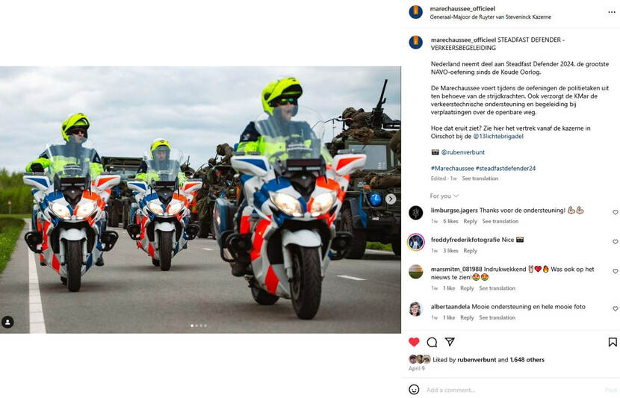
Task: Share post via paper plane icon
Action: [x=450, y=341]
